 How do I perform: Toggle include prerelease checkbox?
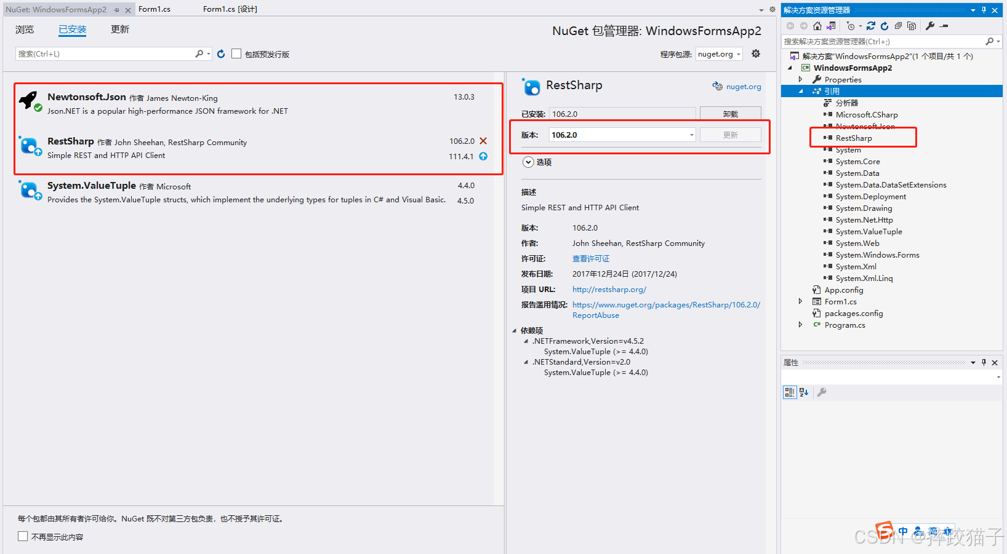[x=236, y=54]
